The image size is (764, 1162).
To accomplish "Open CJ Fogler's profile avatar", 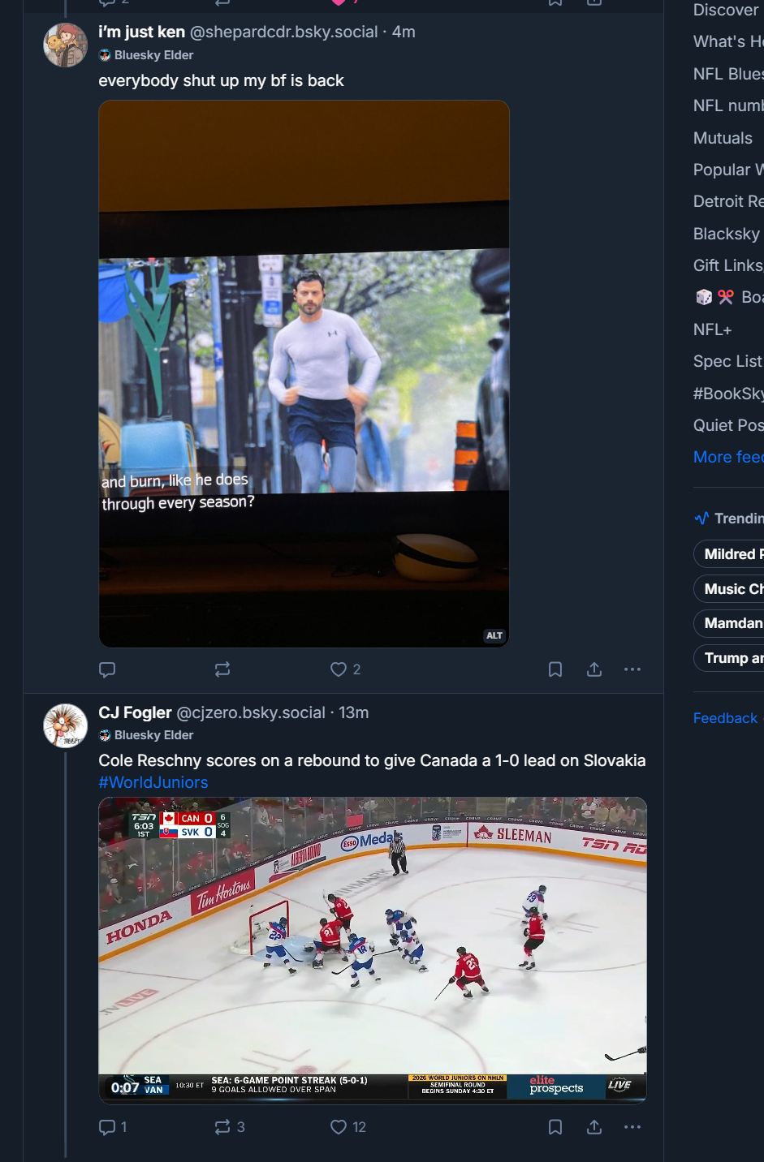I will coord(65,725).
